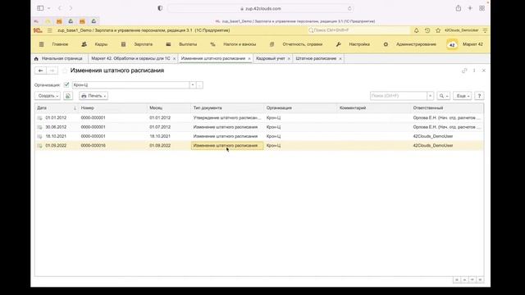Screen dimensions: 525x295
Task: Expand the search history dropdown arrow
Action: pyautogui.click(x=430, y=96)
